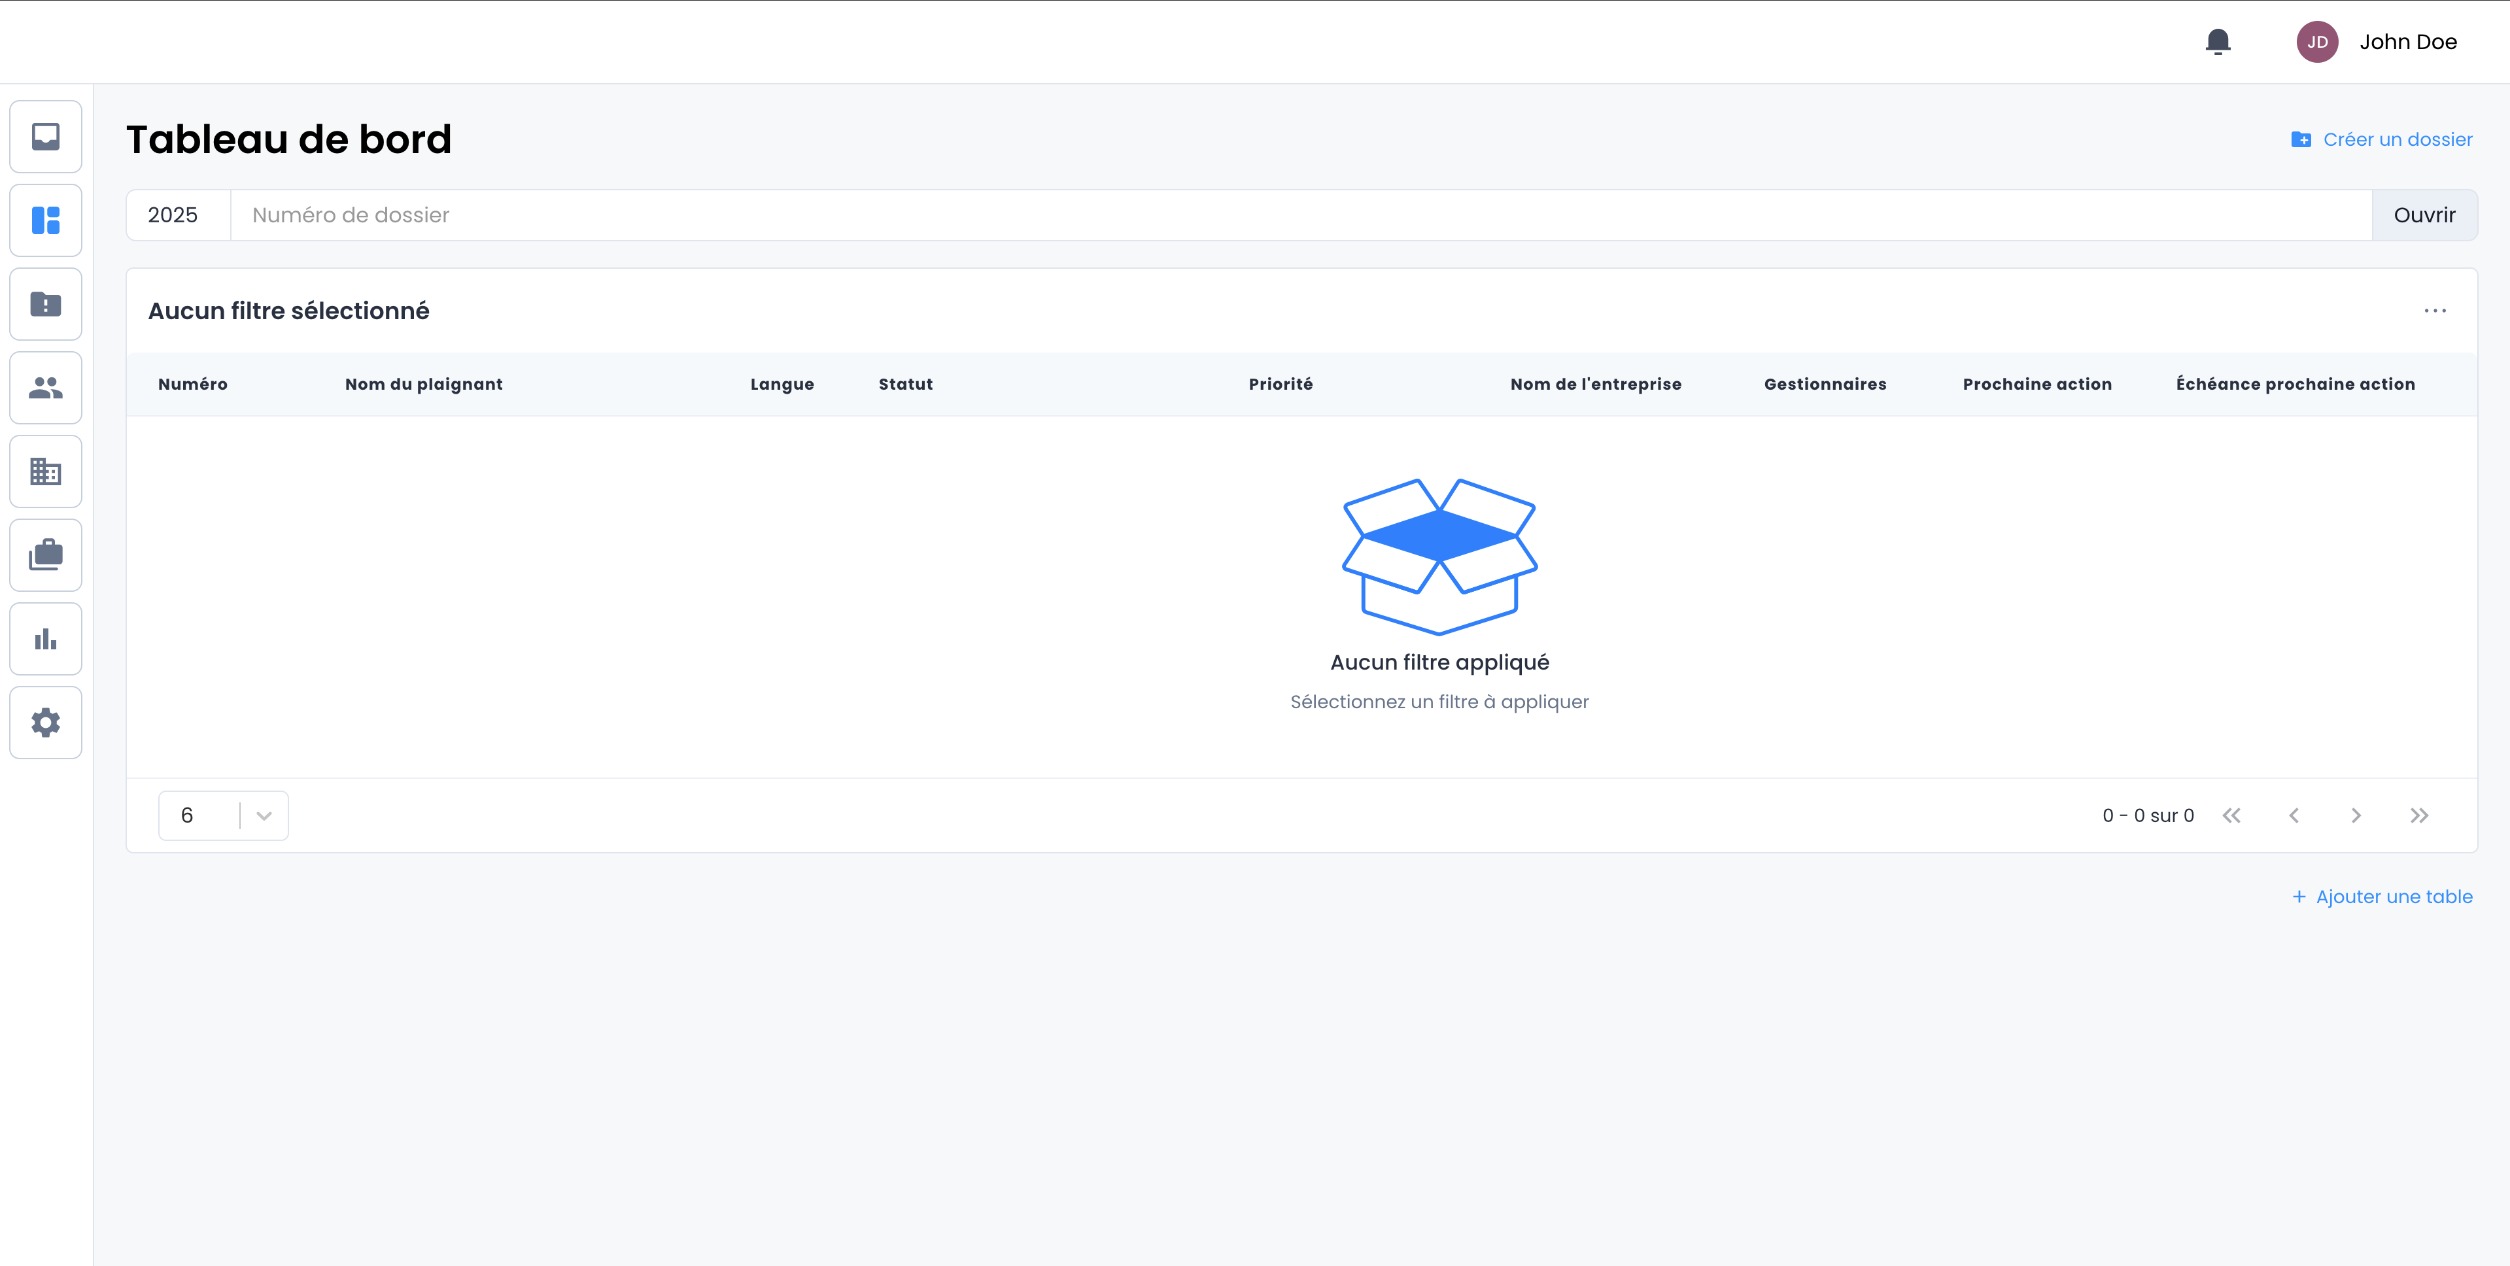Focus the Numéro de dossier field
The height and width of the screenshot is (1266, 2510).
[x=1300, y=215]
